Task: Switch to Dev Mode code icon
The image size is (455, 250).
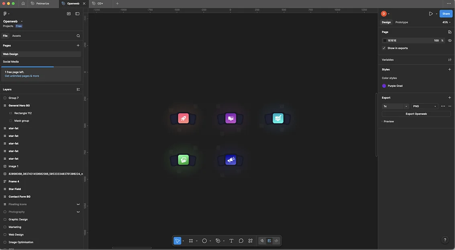Action: [x=276, y=241]
